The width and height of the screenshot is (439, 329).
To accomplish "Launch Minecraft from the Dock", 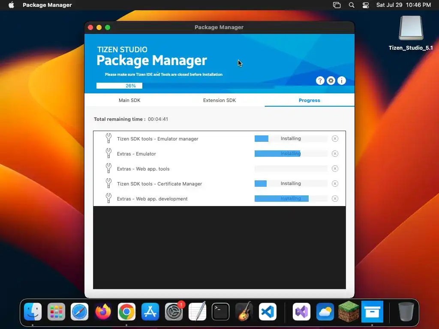I will click(x=349, y=311).
